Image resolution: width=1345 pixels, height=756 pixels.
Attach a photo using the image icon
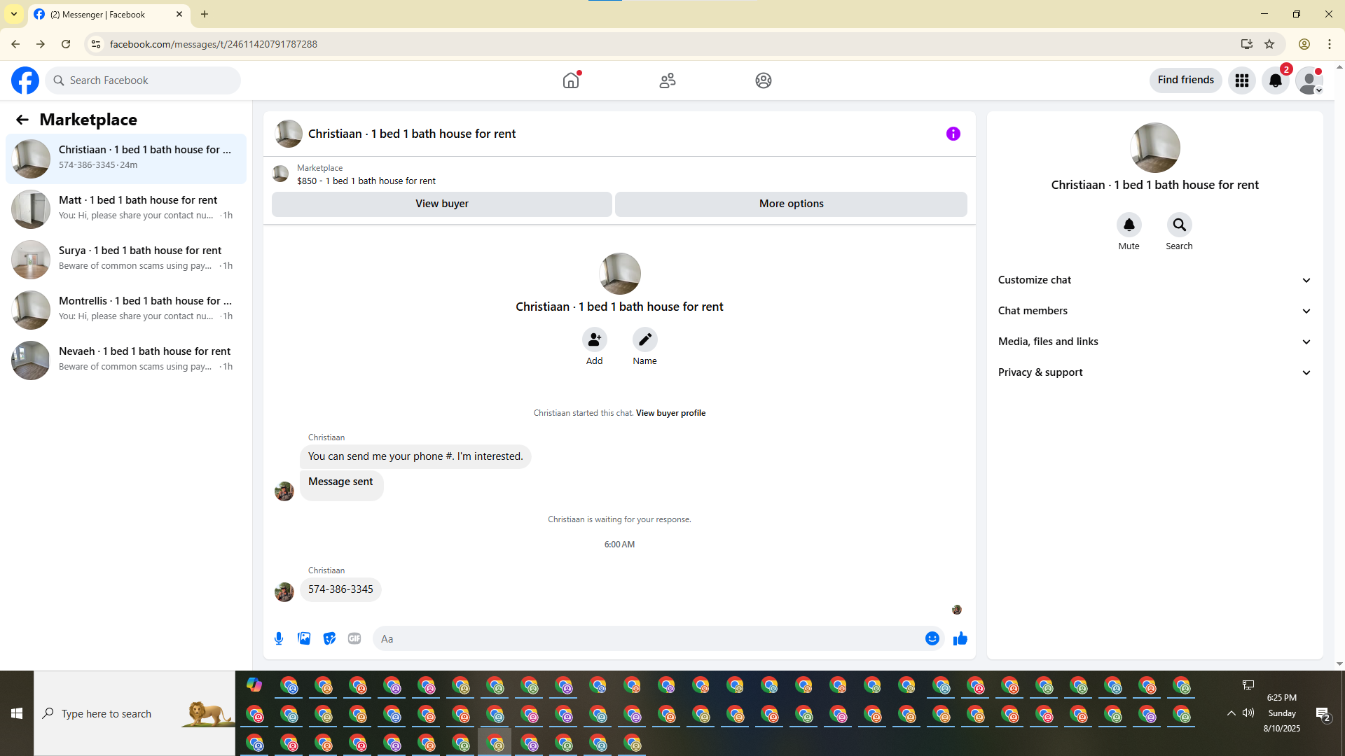pyautogui.click(x=304, y=638)
